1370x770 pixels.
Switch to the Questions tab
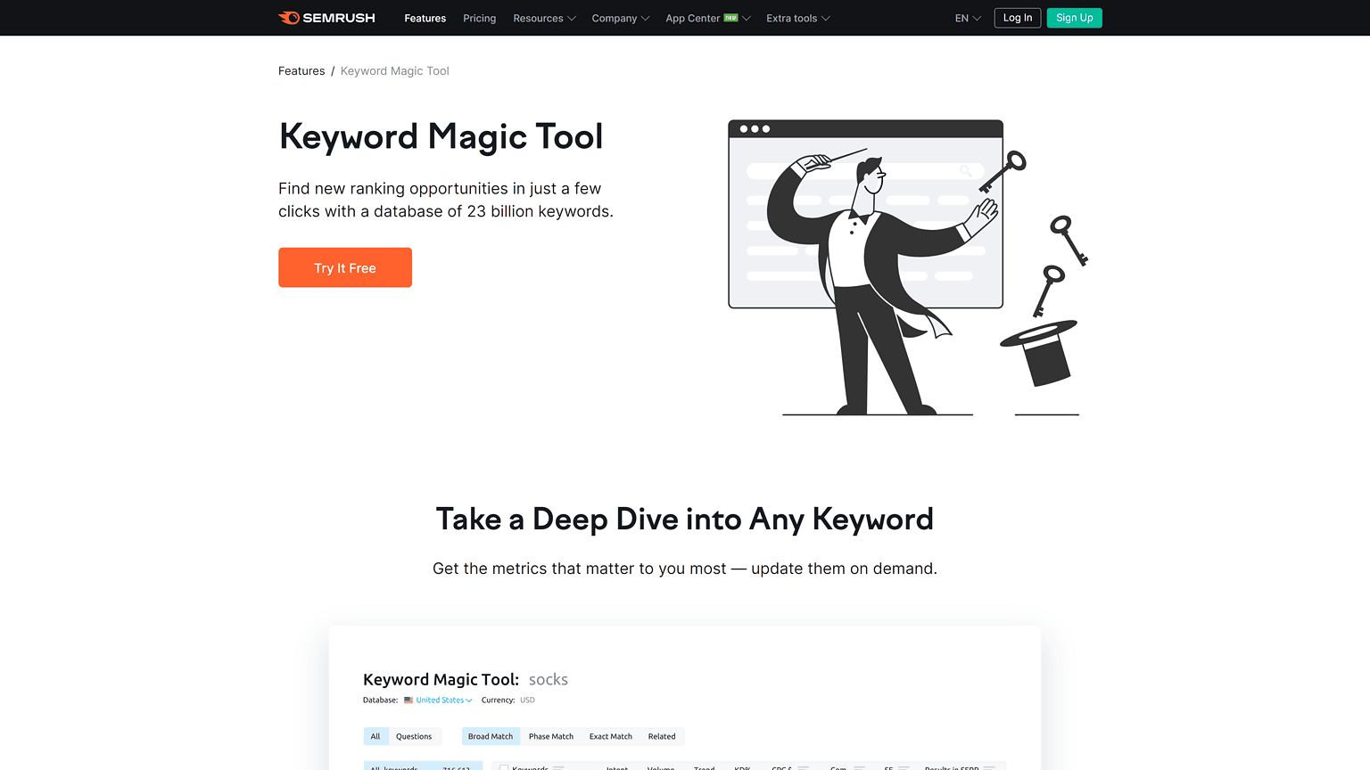(x=414, y=736)
